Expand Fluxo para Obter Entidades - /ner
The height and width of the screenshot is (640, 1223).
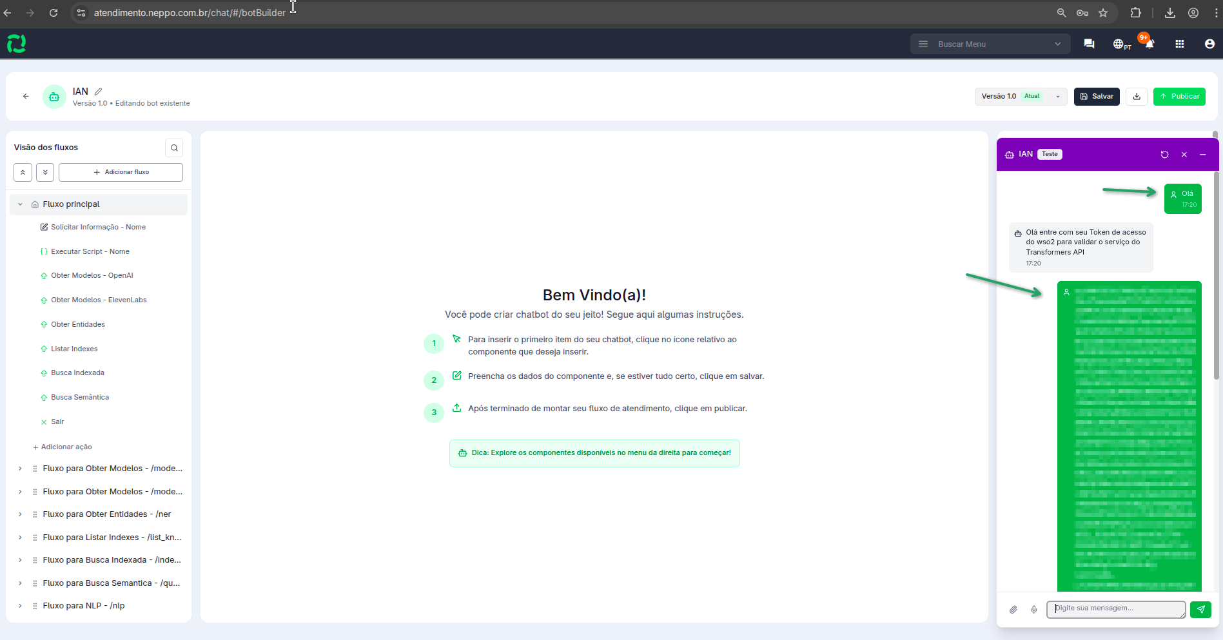click(20, 514)
